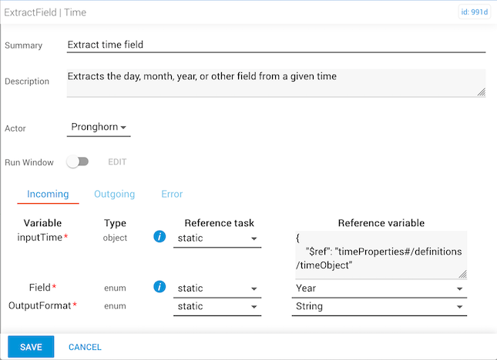This screenshot has width=497, height=360.
Task: Open inputTime reference task dropdown
Action: [x=217, y=238]
